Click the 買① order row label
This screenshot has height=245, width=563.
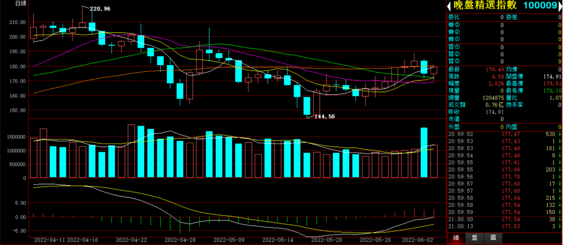[x=454, y=47]
